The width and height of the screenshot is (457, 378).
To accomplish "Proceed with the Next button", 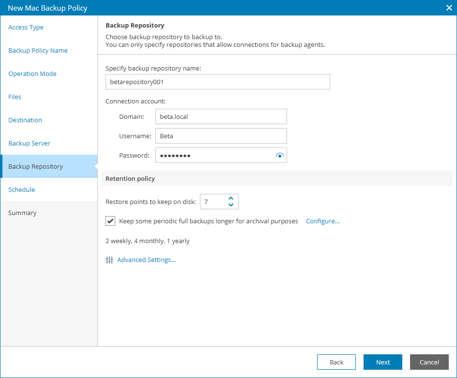I will [x=382, y=362].
